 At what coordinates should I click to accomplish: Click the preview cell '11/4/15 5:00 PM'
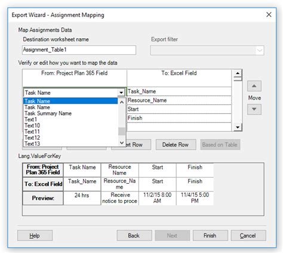(x=195, y=198)
